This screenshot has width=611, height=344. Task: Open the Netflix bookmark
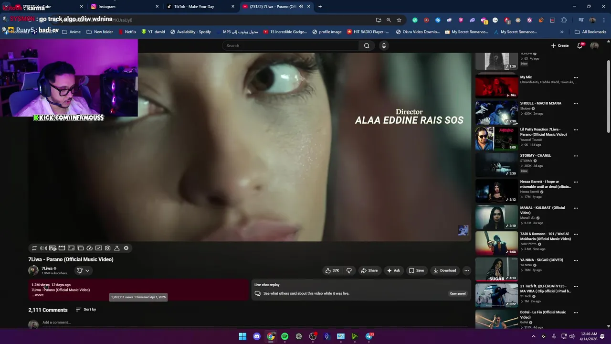[126, 32]
